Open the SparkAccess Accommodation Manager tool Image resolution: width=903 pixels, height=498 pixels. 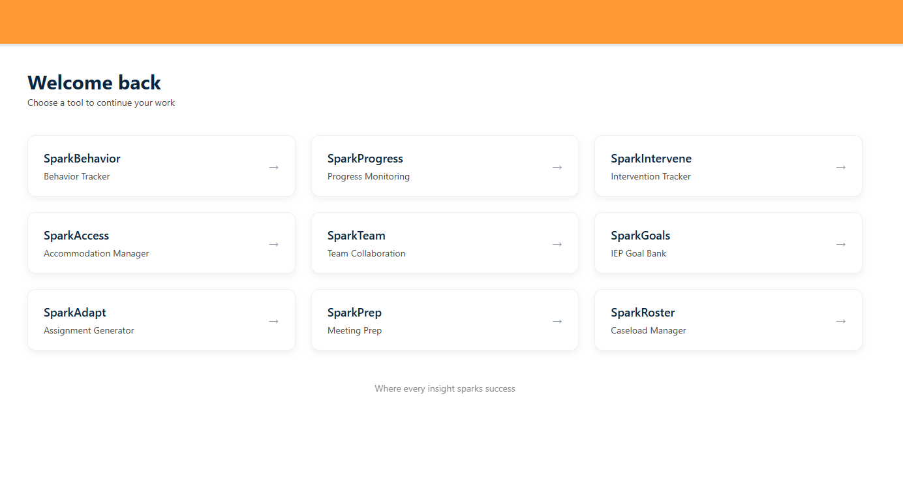161,243
